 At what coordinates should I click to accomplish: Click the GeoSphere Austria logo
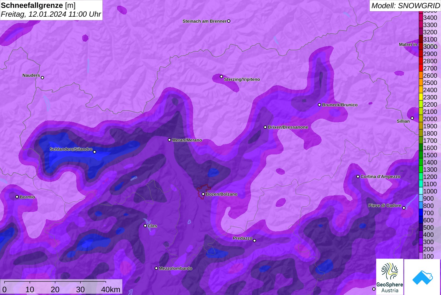click(390, 277)
